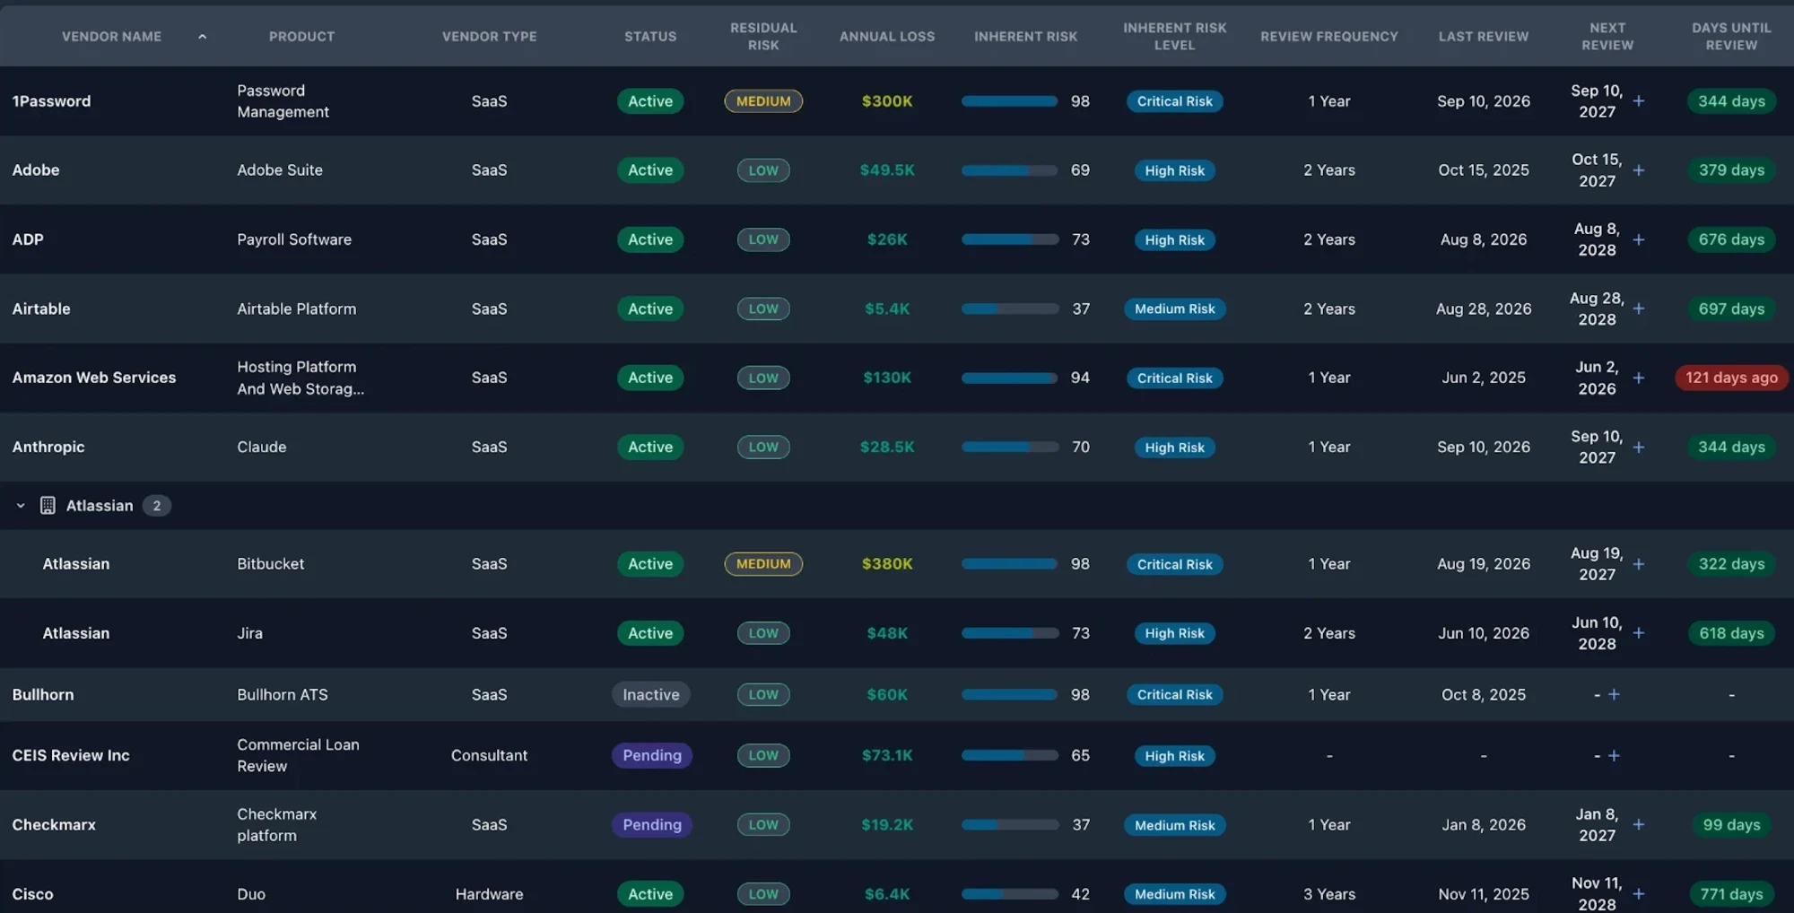Image resolution: width=1794 pixels, height=913 pixels.
Task: Click the Inactive status badge for Bullhorn
Action: 650,695
